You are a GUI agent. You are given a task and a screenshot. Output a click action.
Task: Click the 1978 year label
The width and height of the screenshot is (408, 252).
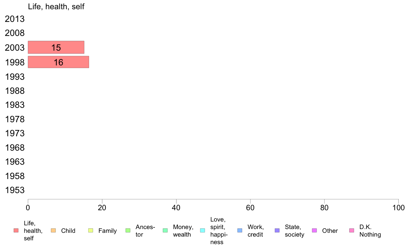pos(14,119)
